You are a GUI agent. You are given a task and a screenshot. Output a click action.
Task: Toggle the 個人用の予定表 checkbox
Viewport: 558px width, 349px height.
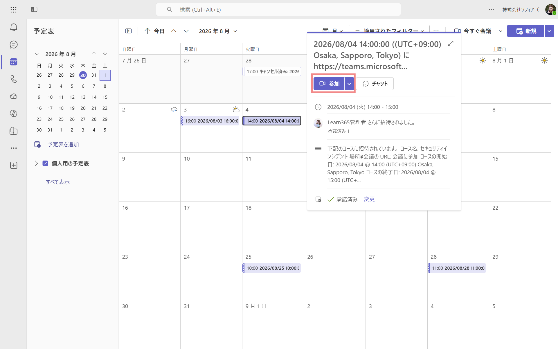coord(45,163)
